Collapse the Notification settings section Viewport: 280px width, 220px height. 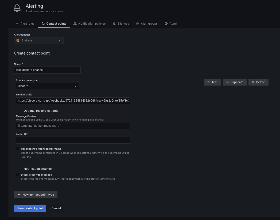click(x=18, y=169)
